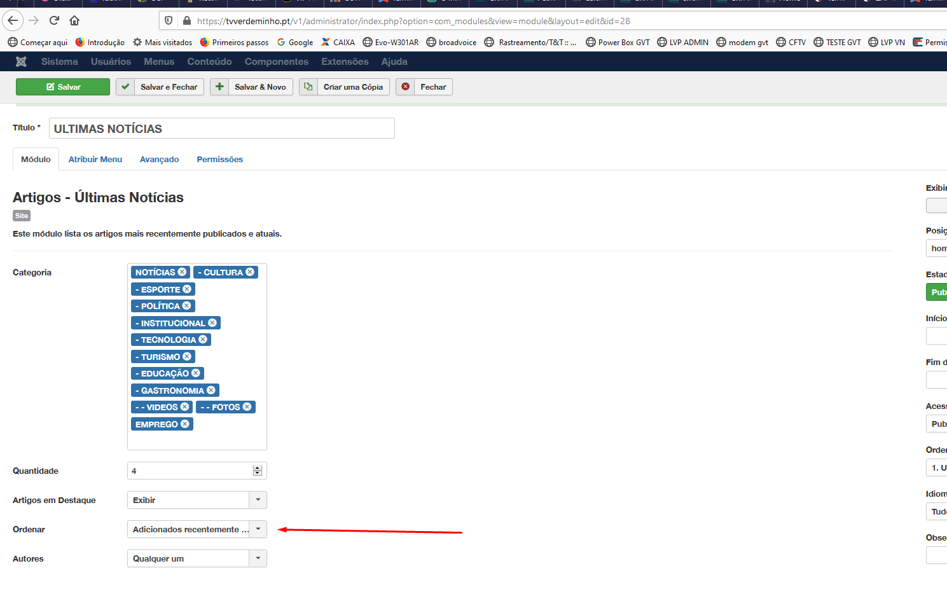The image size is (947, 601).
Task: Open the Evo-W301AR bookmark
Action: click(x=391, y=43)
